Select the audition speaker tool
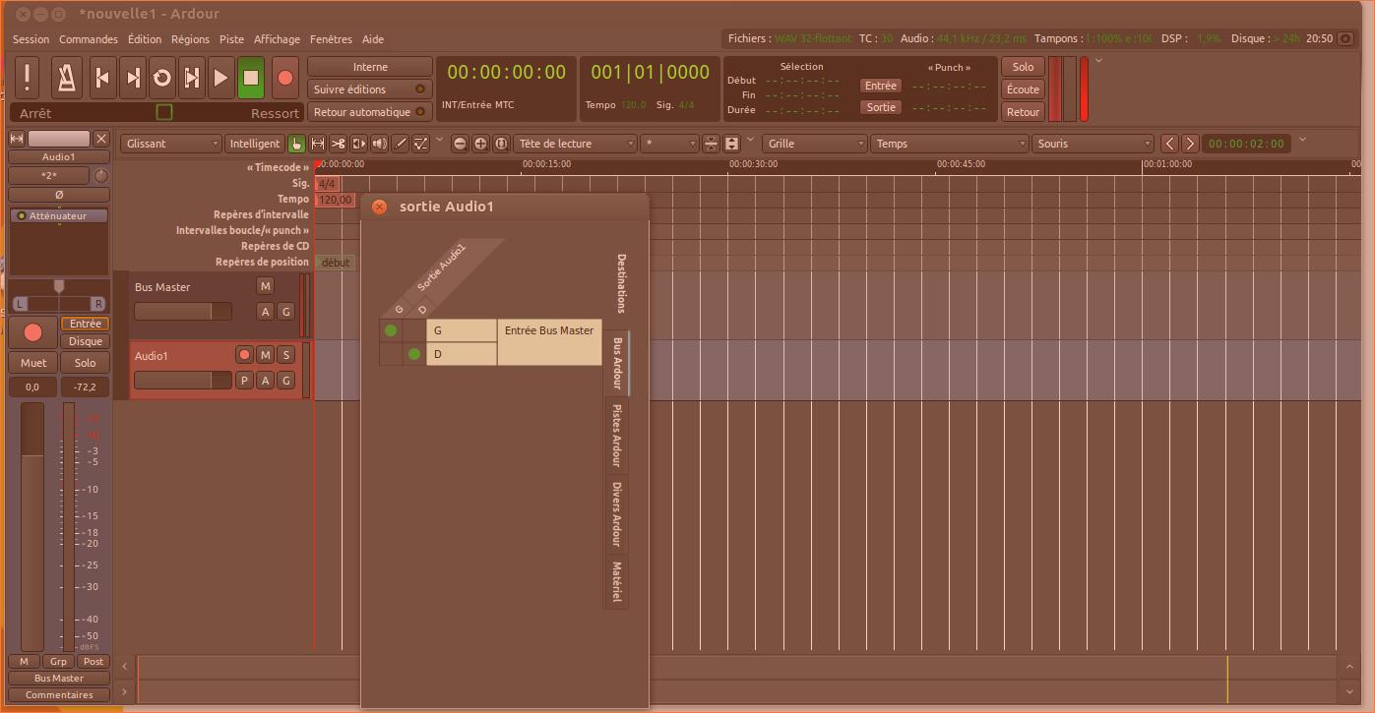Screen dimensions: 1375x713 coord(380,144)
